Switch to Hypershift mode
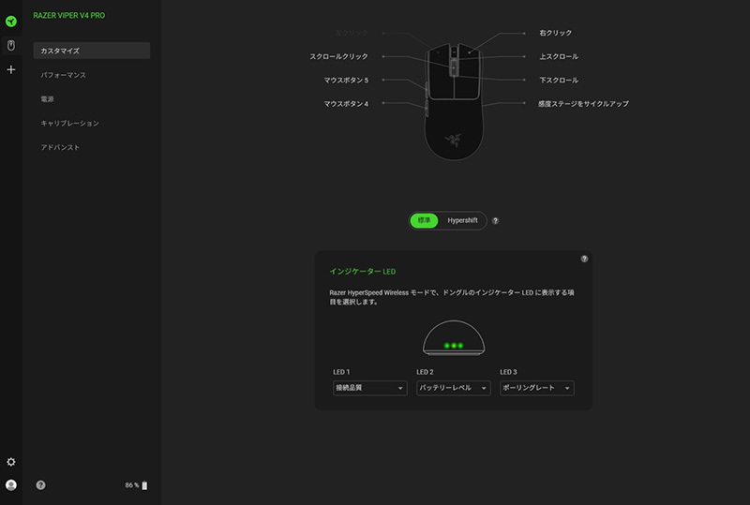The image size is (750, 505). pos(462,220)
